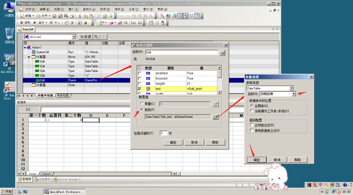
Task: Click the pink Insert Output Value icon
Action: point(111,23)
